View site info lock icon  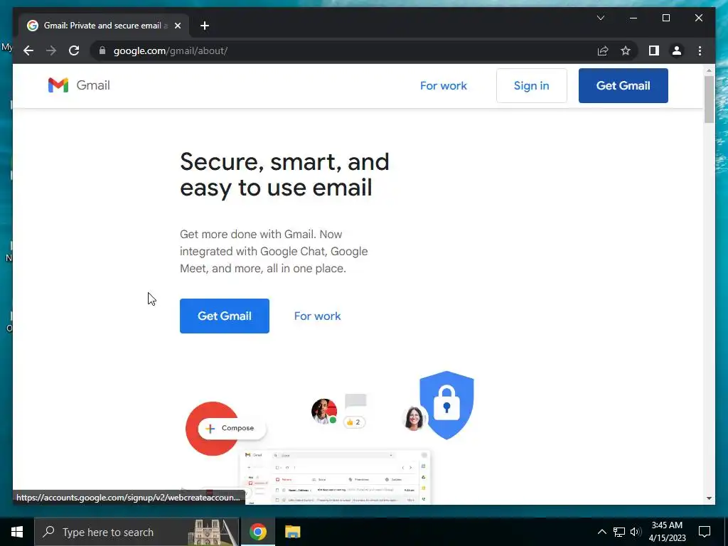click(102, 50)
